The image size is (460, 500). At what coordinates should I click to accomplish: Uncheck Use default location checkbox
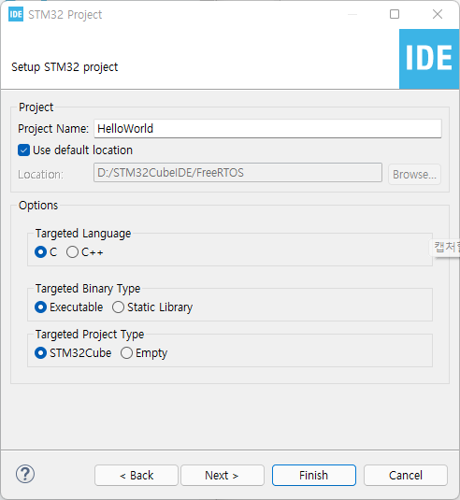click(x=24, y=150)
